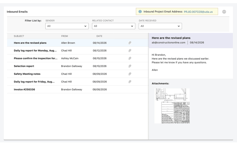
Task: Open the revised plans attachment thumbnail
Action: tap(172, 106)
